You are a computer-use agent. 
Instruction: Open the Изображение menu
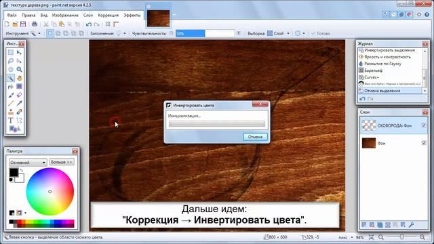pos(65,15)
